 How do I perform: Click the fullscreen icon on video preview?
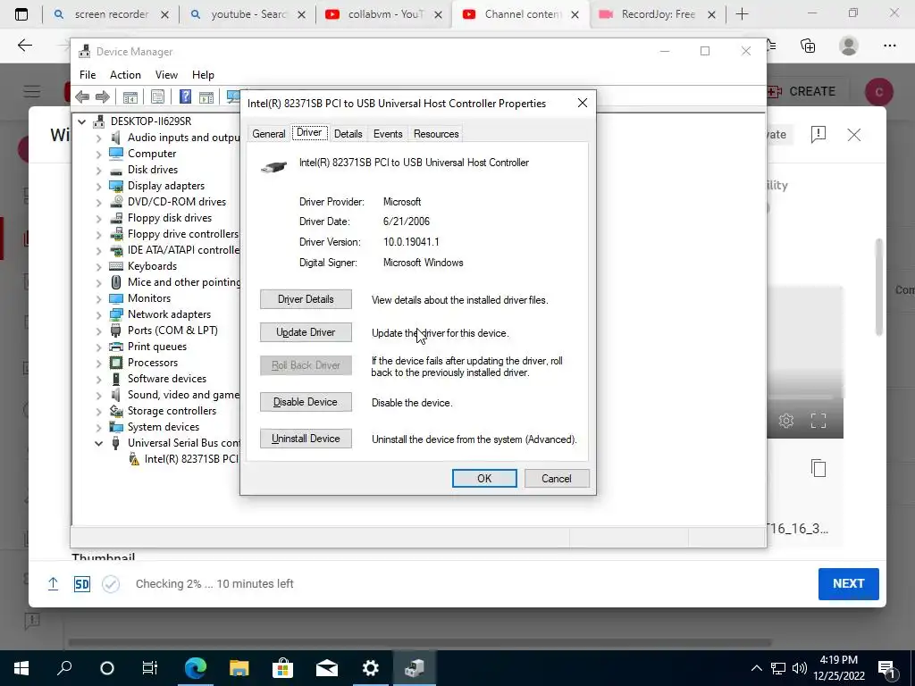(818, 421)
